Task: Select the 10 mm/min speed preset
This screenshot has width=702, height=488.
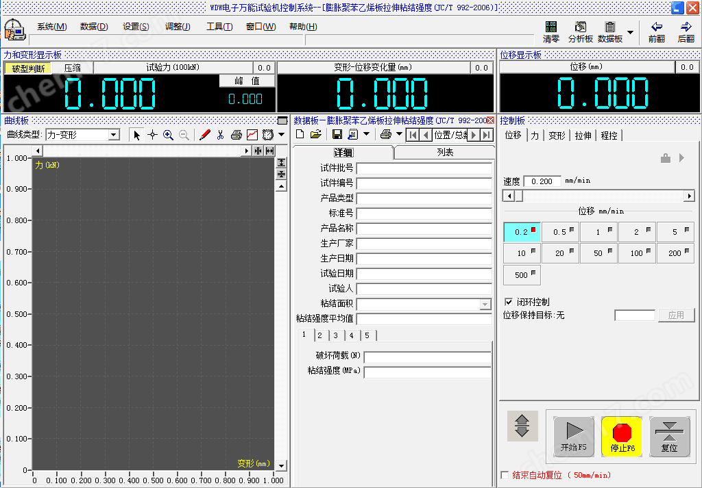Action: click(x=522, y=253)
